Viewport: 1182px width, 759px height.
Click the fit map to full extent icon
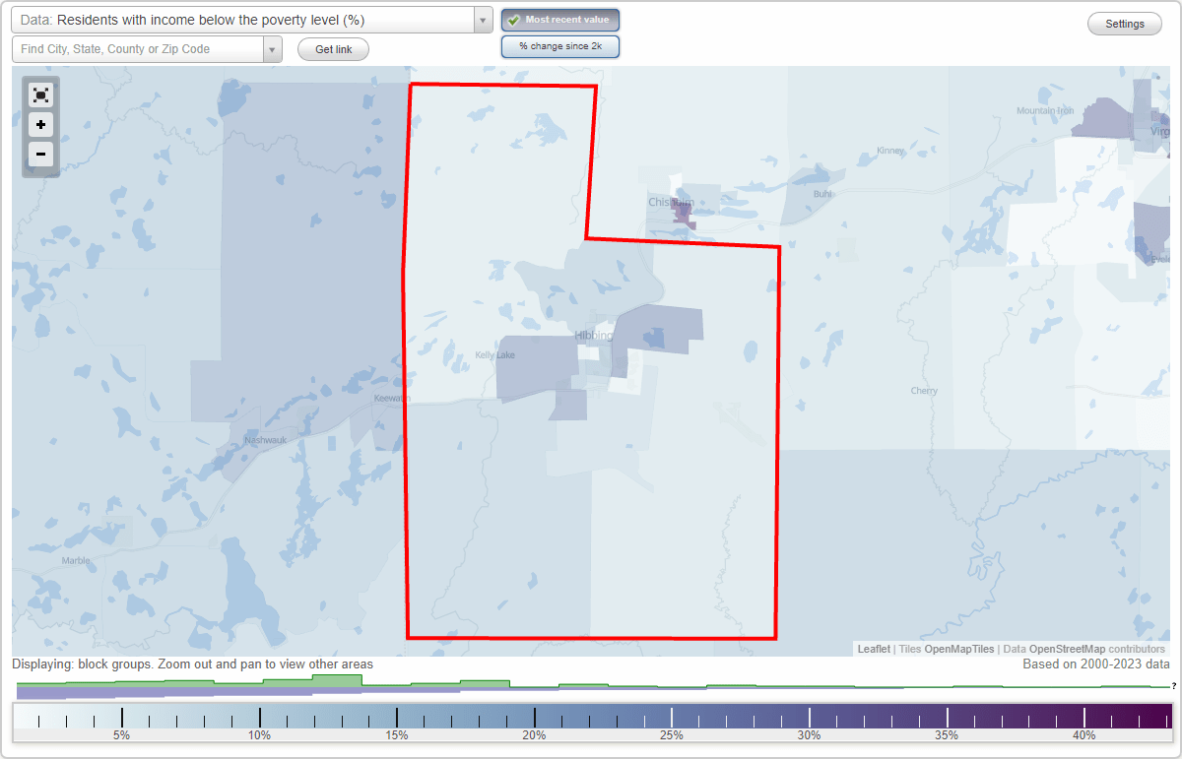click(40, 95)
